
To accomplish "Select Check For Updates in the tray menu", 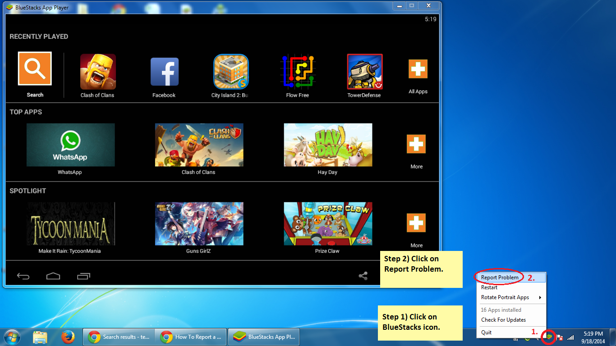I will click(511, 320).
